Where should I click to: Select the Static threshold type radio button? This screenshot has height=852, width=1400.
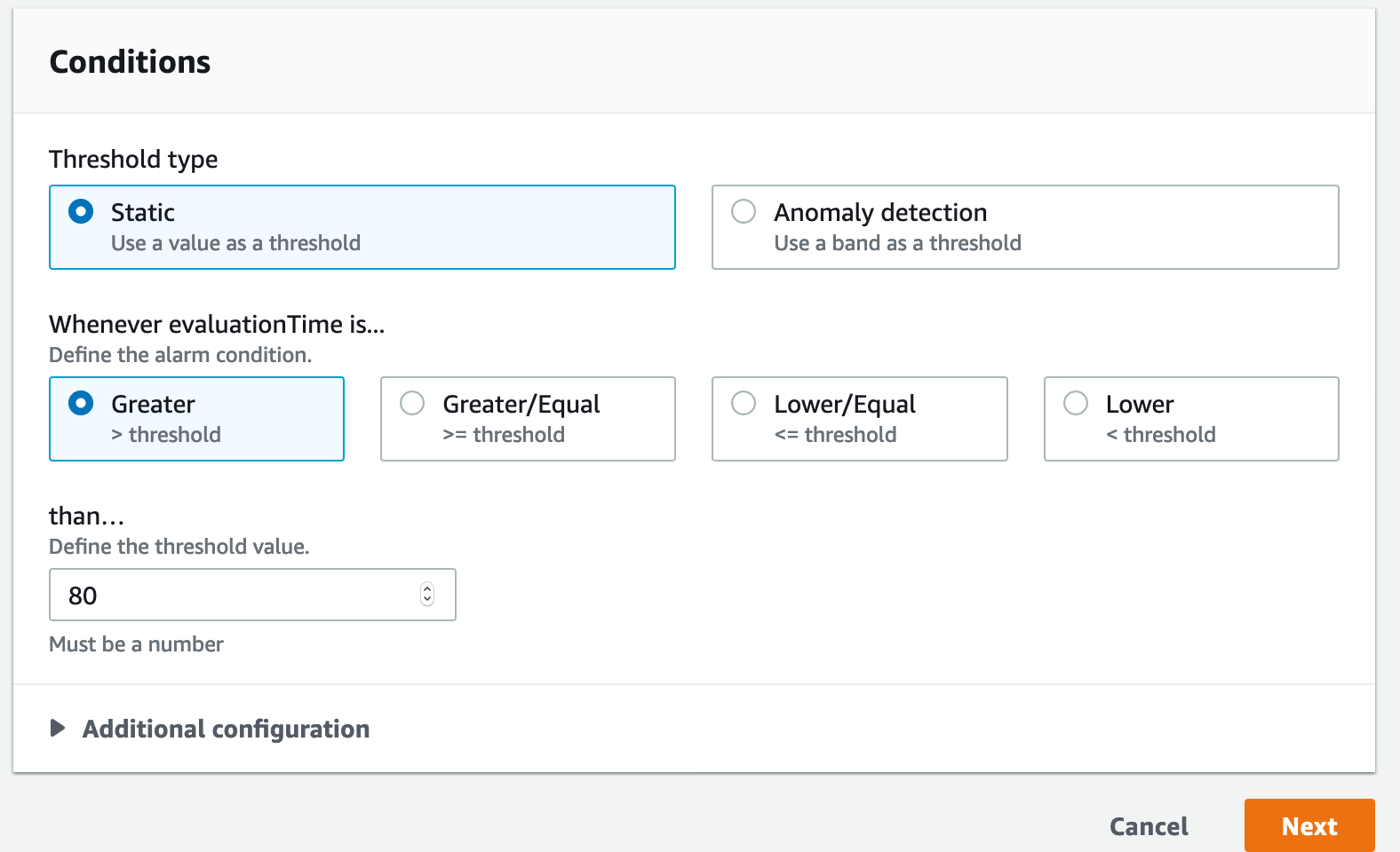(x=81, y=211)
